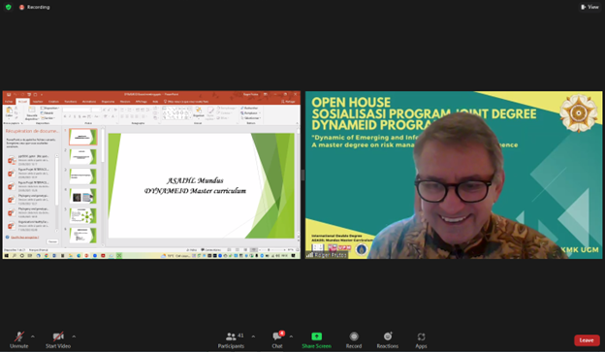Click the Commentaires button in PowerPoint status bar
The height and width of the screenshot is (352, 605).
(211, 250)
